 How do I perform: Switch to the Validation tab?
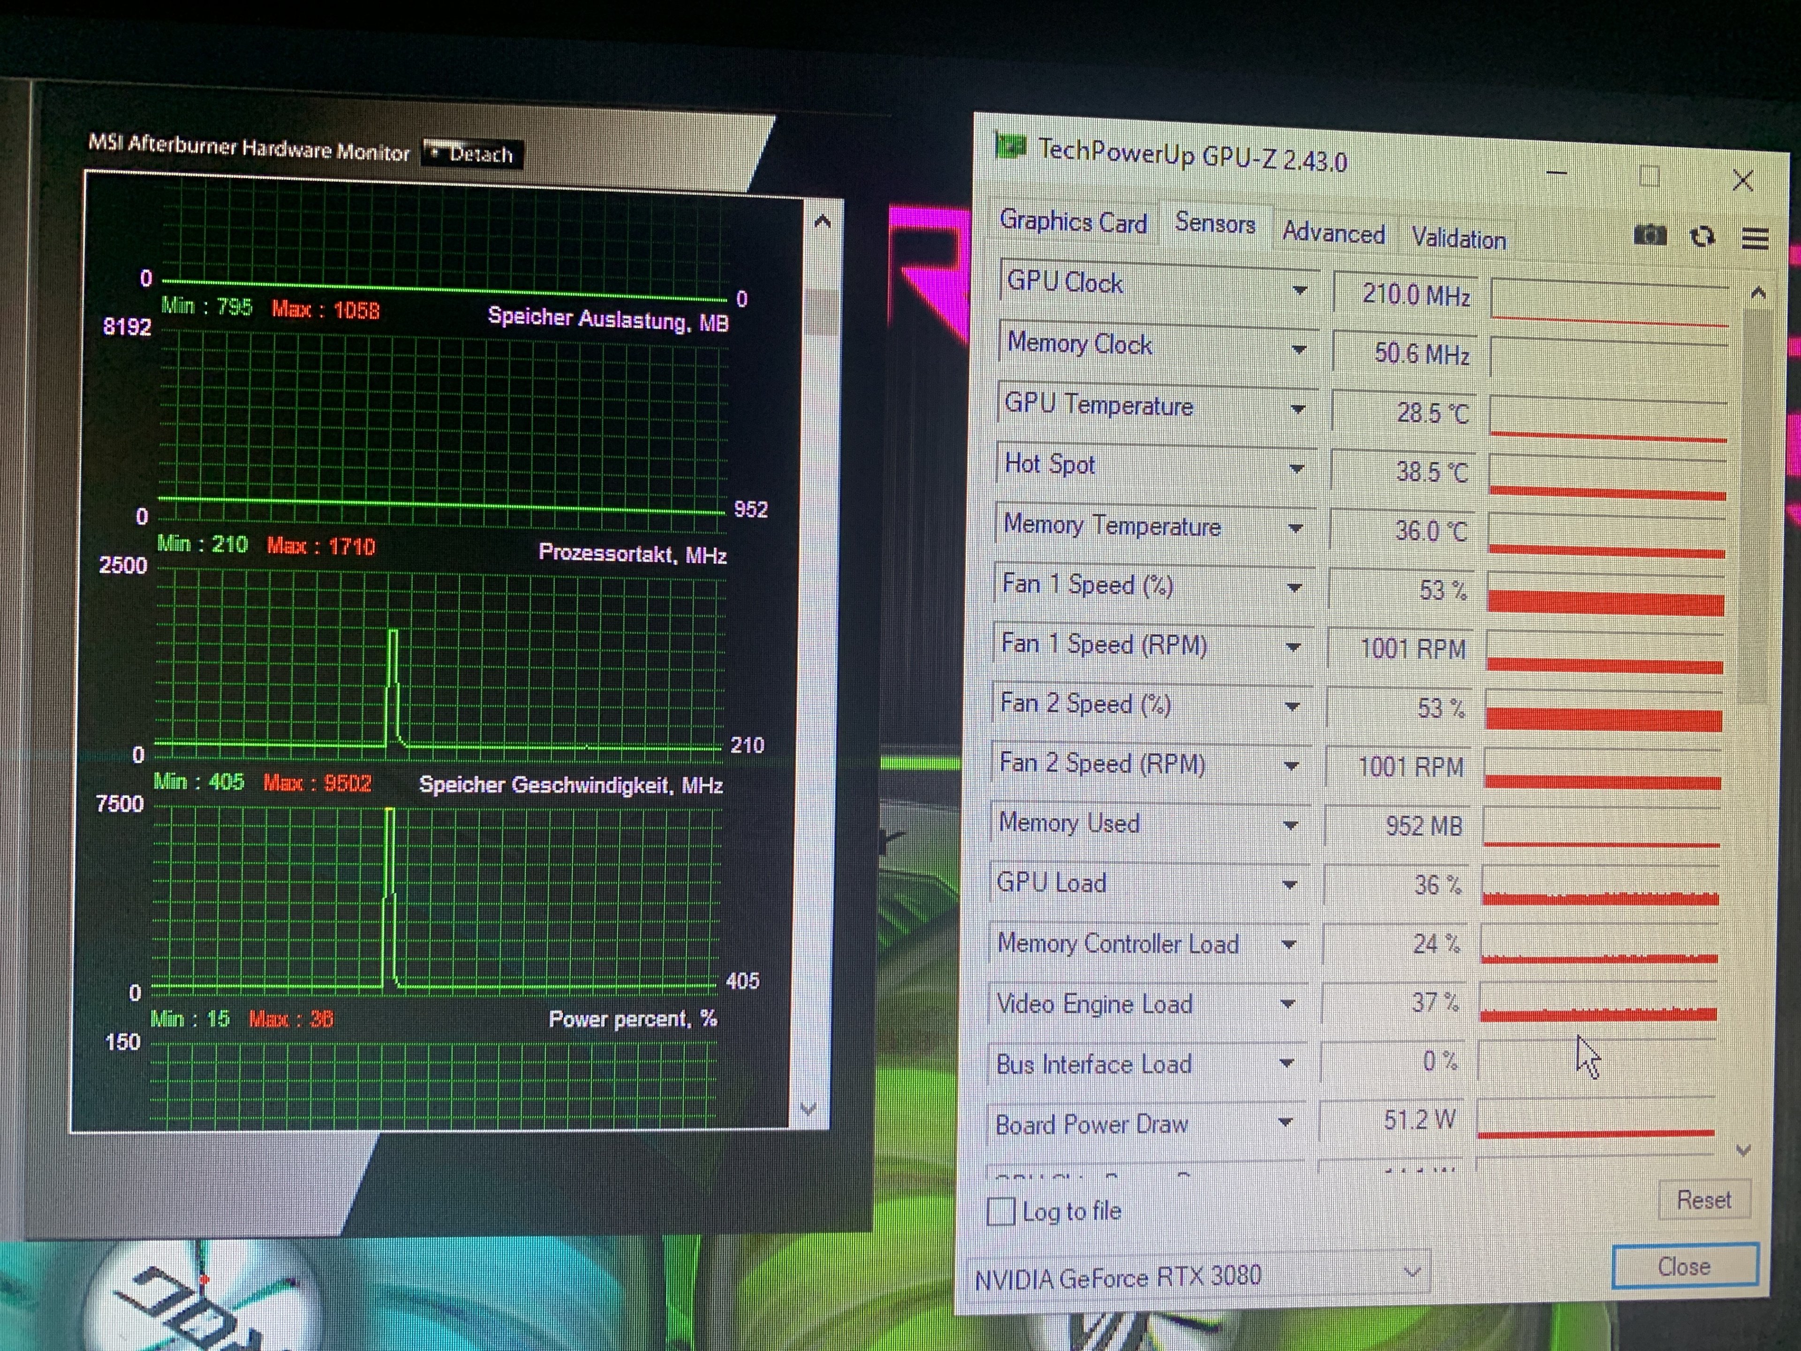point(1458,239)
